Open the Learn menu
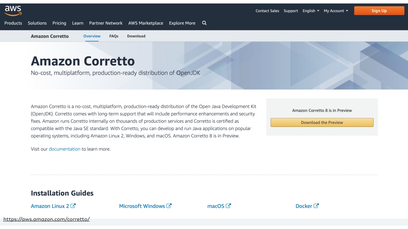Screen dimensions: 408x229 [78, 23]
